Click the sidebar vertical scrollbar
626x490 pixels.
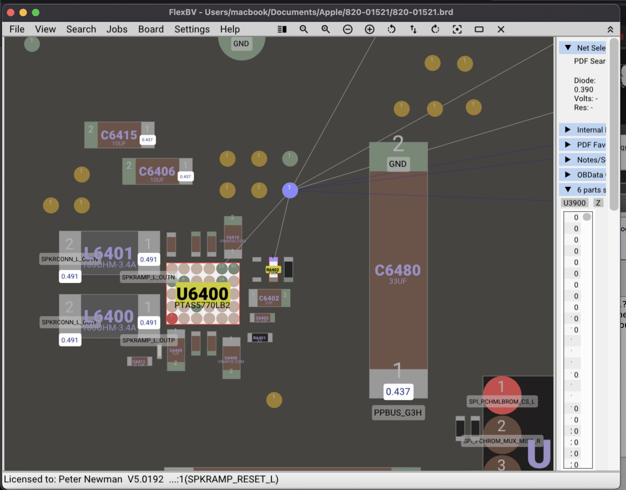(614, 125)
